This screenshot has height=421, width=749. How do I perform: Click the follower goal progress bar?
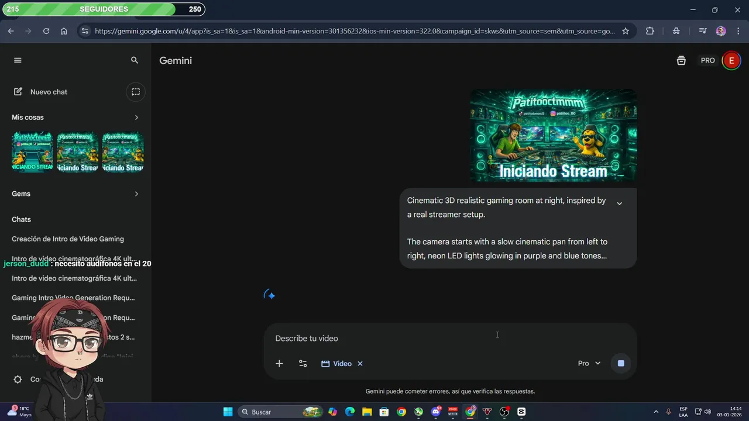105,9
